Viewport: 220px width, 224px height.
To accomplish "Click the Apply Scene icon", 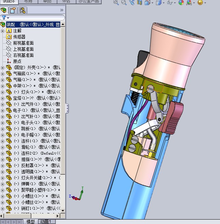I will click(x=189, y=2).
